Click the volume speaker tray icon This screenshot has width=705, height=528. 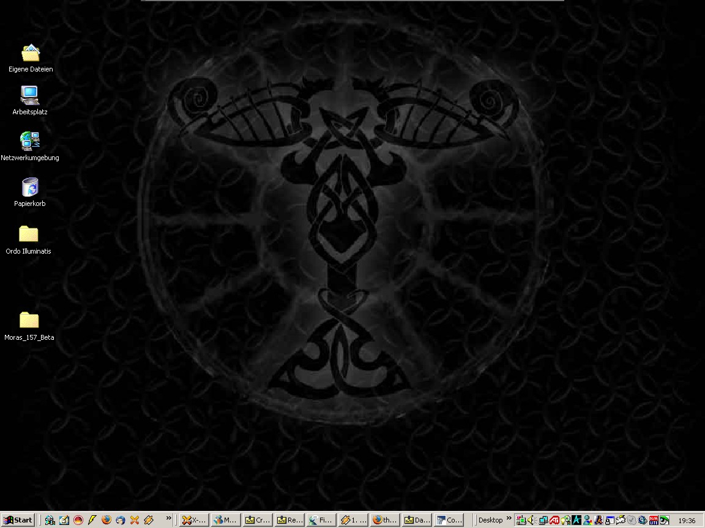pyautogui.click(x=531, y=520)
